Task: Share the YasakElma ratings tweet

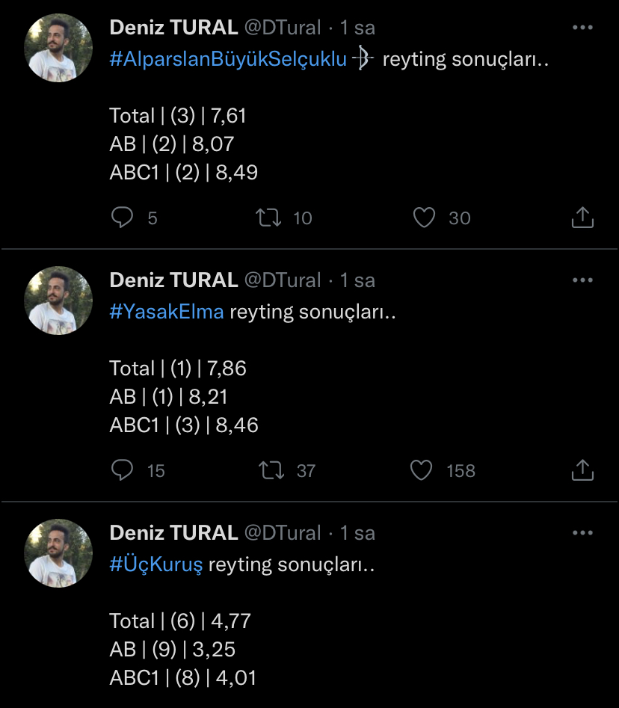Action: [582, 470]
